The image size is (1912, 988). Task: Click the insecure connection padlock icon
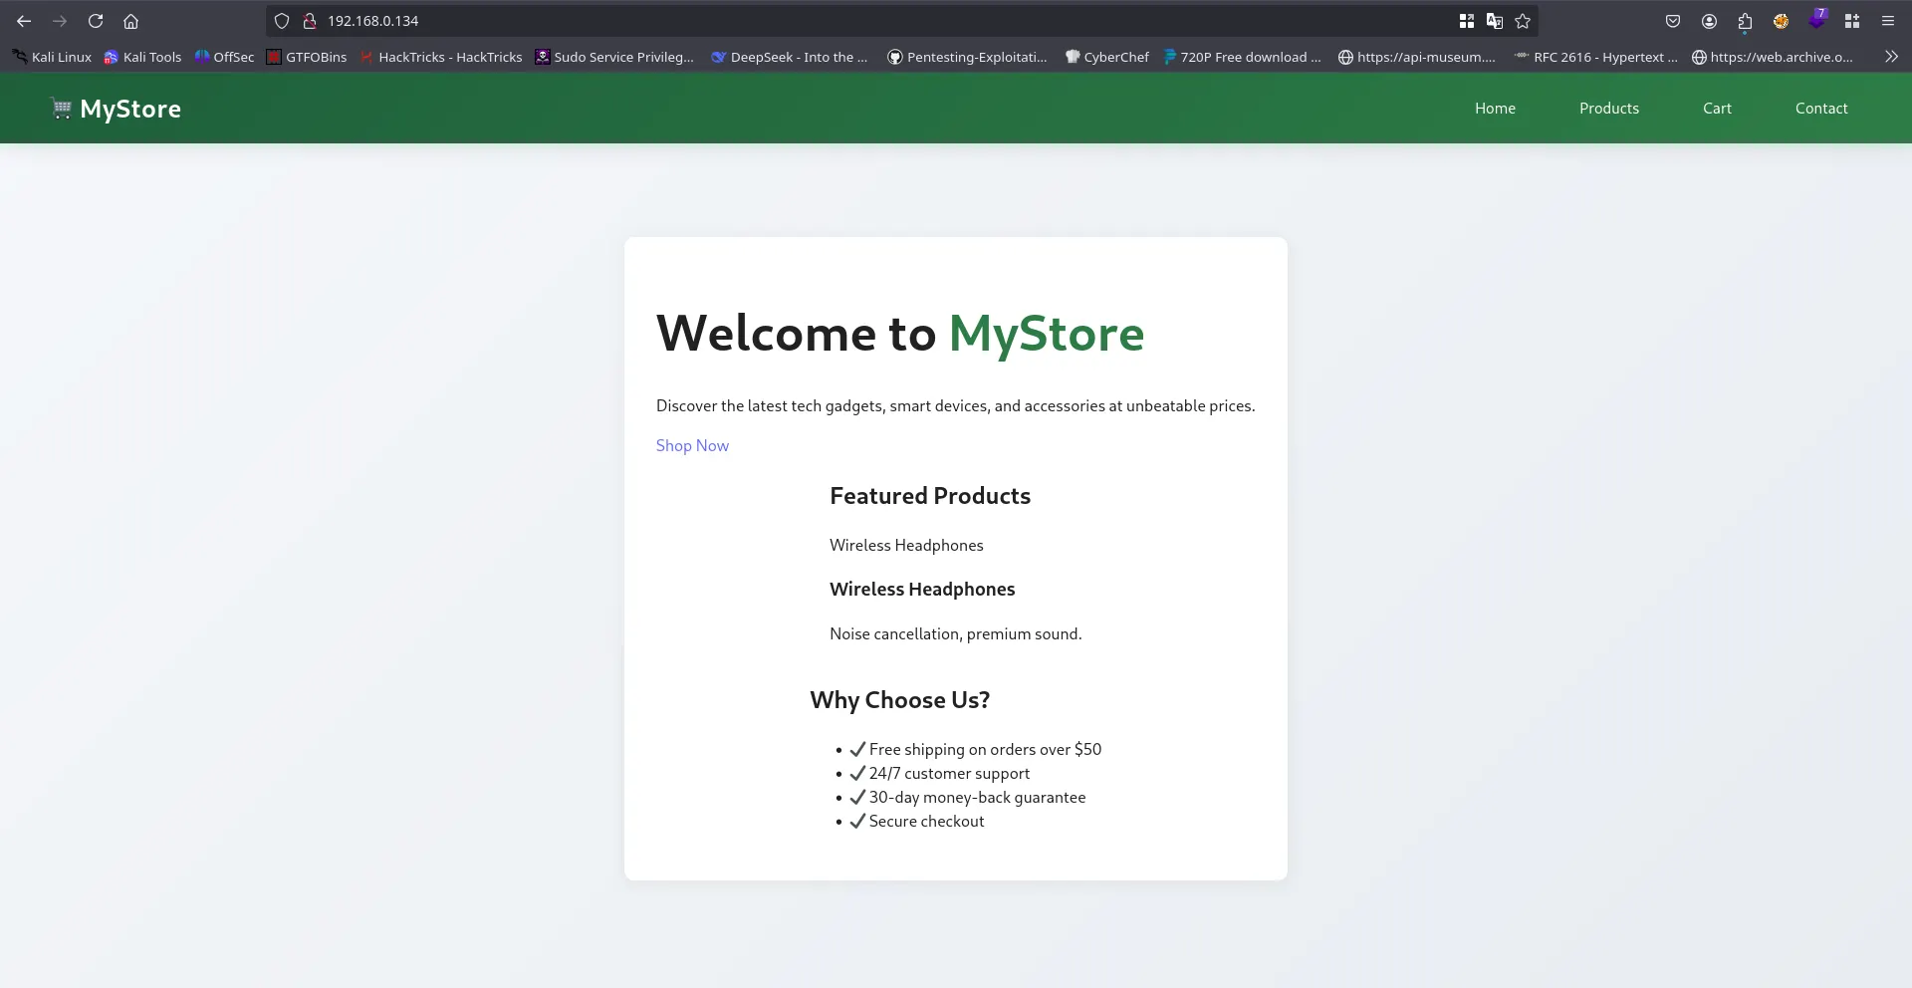click(310, 21)
